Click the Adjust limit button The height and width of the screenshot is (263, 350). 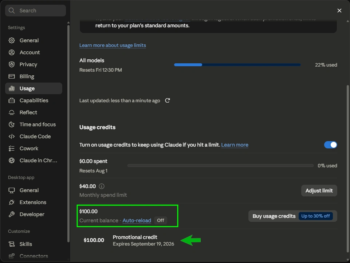[x=319, y=191]
